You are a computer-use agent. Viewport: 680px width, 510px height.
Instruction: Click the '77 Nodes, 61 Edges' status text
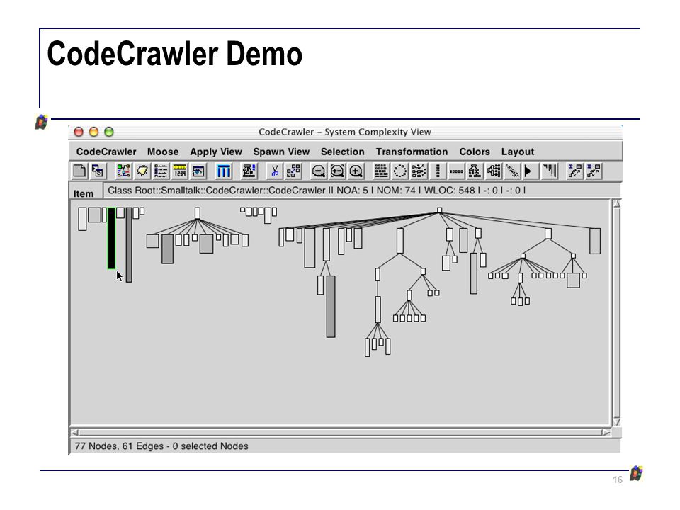tap(161, 446)
